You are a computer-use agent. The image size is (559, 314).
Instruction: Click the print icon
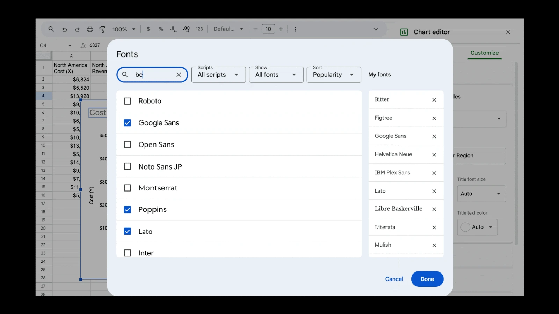90,29
